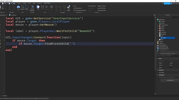Open the Find dropdown arrow

point(18,11)
